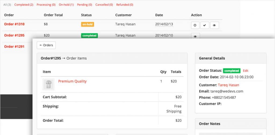Click the Free Shipping value

tap(174, 109)
